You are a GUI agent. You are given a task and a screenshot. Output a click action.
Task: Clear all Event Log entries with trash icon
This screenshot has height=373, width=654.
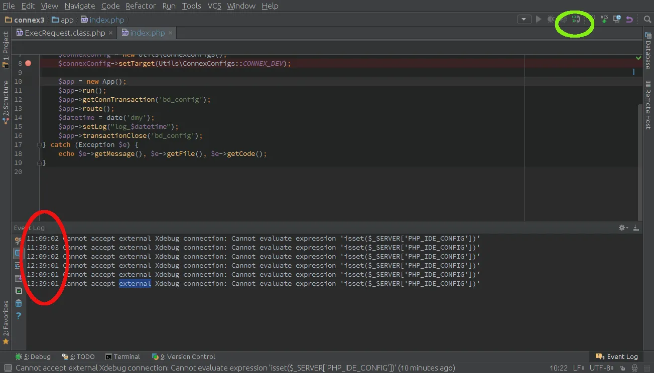[x=19, y=303]
